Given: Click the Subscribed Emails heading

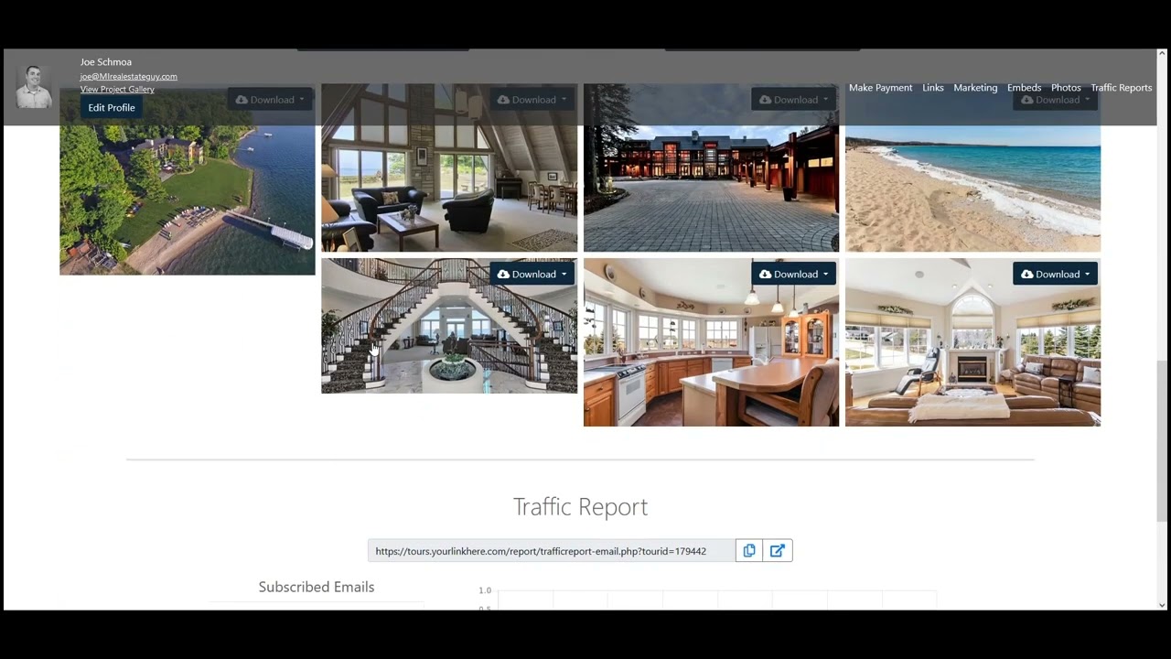Looking at the screenshot, I should point(317,587).
